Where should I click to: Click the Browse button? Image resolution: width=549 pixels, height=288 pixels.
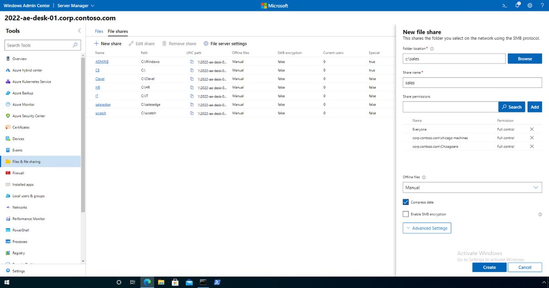tap(525, 59)
